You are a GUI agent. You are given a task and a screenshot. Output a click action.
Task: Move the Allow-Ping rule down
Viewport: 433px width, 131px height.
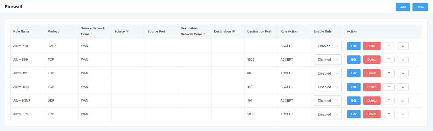click(403, 46)
